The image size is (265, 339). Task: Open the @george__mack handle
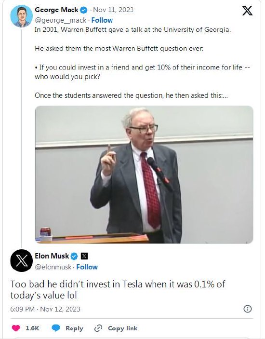(x=61, y=20)
